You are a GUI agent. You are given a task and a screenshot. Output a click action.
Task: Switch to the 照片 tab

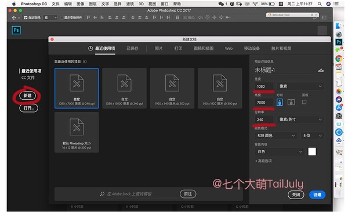tap(158, 48)
